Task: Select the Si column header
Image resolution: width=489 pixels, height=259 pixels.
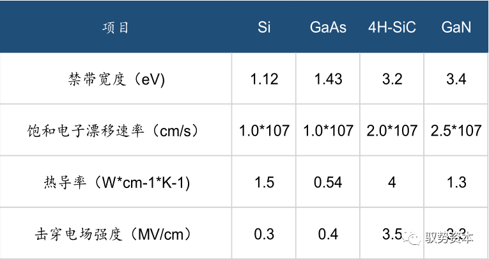Action: tap(264, 27)
